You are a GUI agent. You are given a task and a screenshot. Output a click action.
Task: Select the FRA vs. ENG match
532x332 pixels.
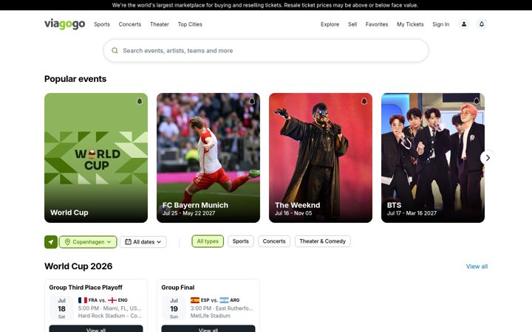coord(103,300)
